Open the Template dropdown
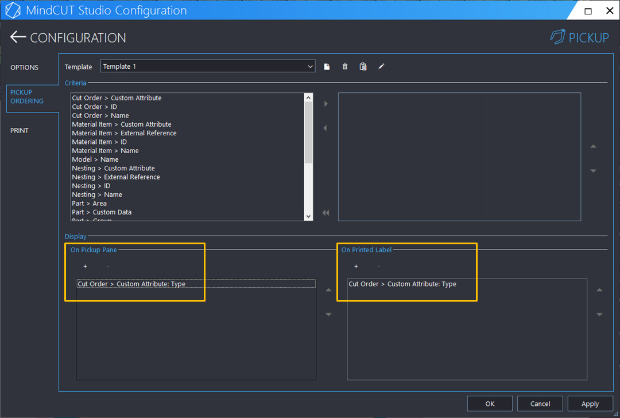620x418 pixels. pos(208,67)
